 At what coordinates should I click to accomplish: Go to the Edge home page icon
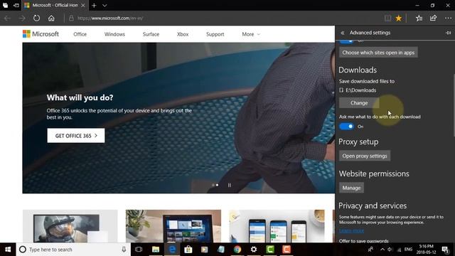pos(51,18)
